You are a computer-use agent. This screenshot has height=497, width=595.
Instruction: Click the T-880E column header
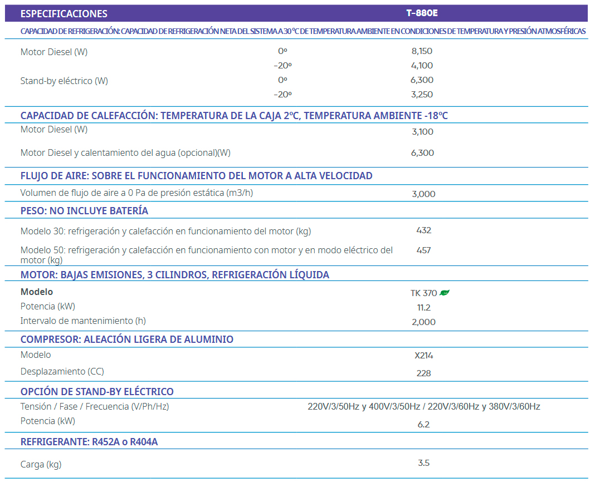tap(422, 13)
